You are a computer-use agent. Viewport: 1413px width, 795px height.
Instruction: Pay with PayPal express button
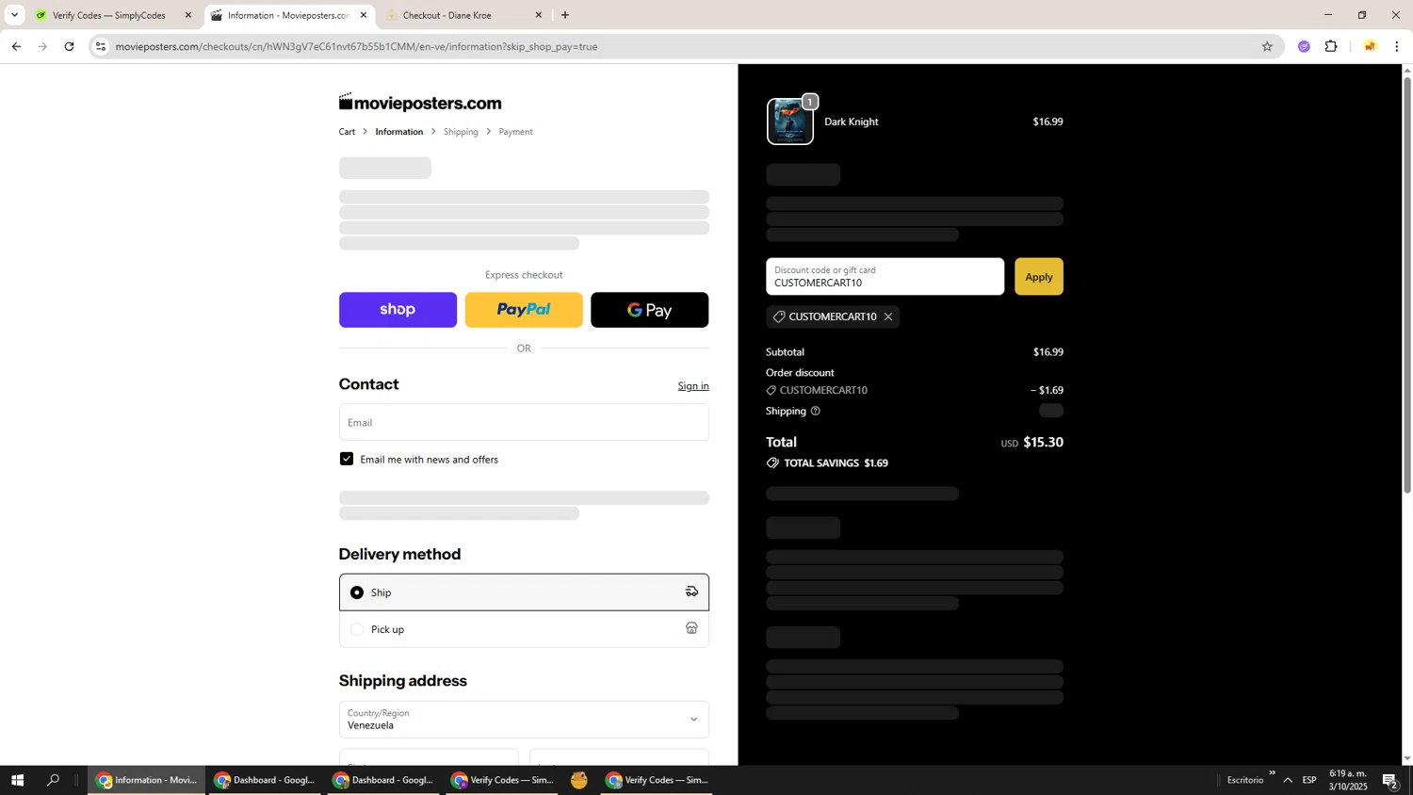coord(524,310)
